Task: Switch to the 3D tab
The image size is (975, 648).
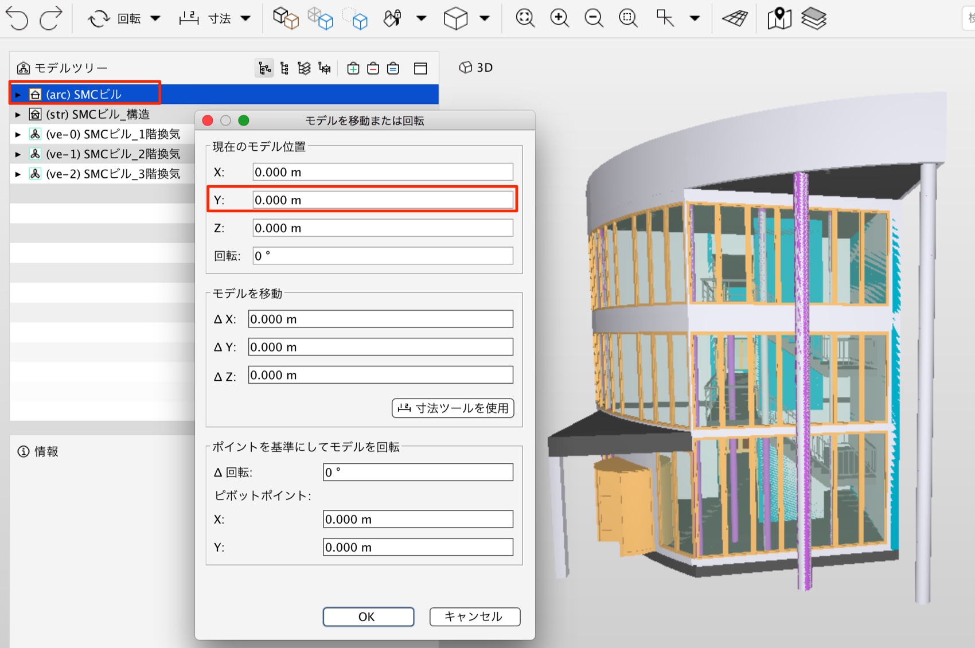Action: tap(476, 68)
